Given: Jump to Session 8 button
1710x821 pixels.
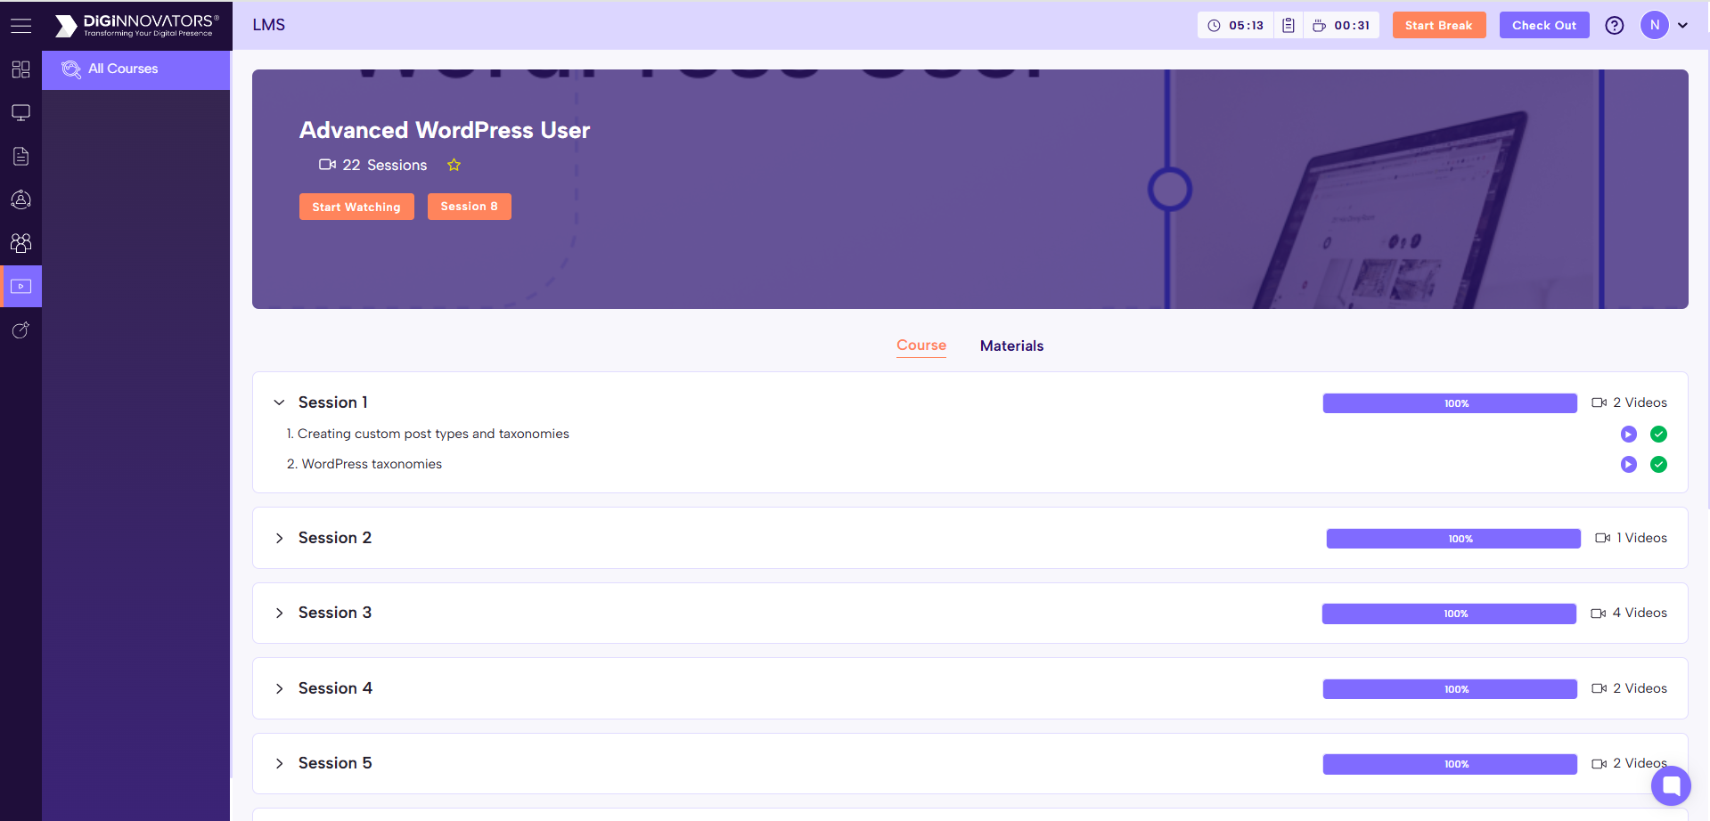Looking at the screenshot, I should [x=470, y=207].
